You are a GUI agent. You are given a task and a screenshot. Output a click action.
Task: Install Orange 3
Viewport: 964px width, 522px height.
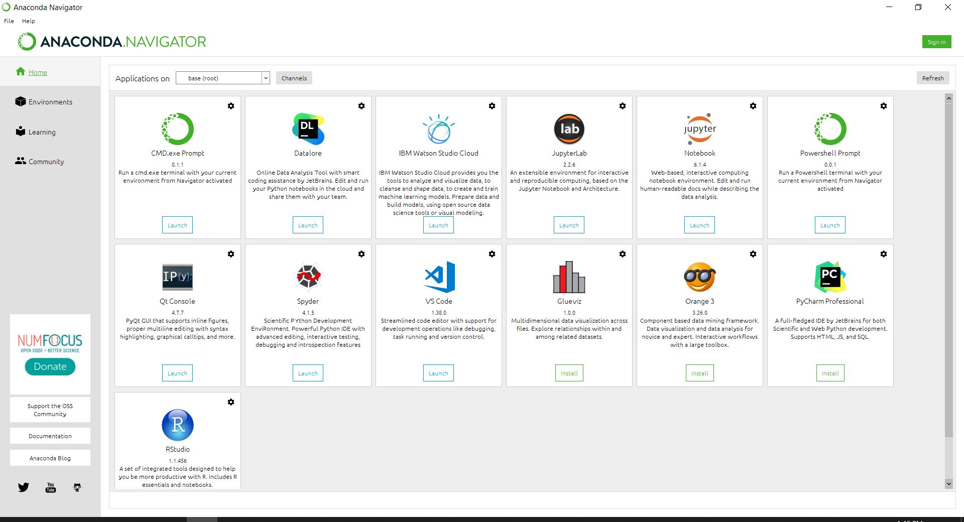pyautogui.click(x=700, y=373)
